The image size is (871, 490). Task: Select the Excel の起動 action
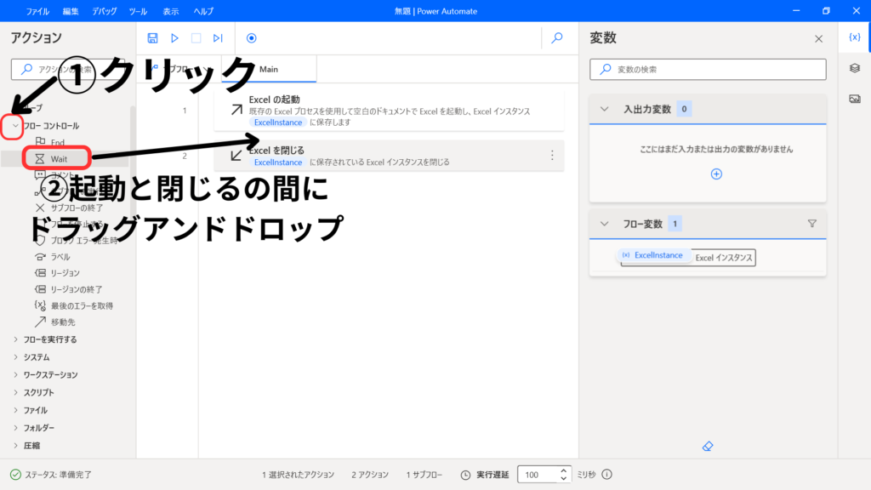click(x=389, y=110)
